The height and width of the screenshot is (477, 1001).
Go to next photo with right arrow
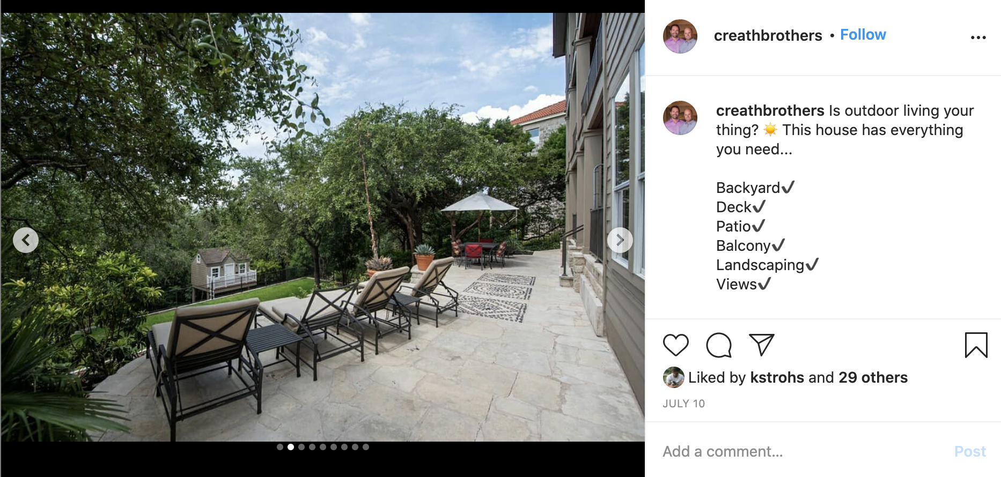tap(620, 240)
